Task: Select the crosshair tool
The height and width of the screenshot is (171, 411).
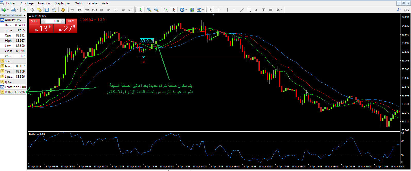Action: click(218, 10)
